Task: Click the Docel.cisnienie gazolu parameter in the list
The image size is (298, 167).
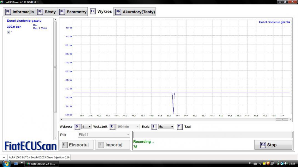Action: [x=24, y=21]
